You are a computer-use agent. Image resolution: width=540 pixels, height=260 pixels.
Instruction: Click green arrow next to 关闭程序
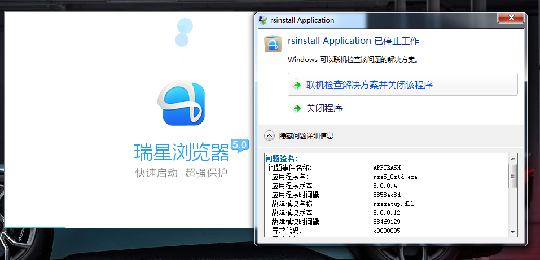coord(297,108)
